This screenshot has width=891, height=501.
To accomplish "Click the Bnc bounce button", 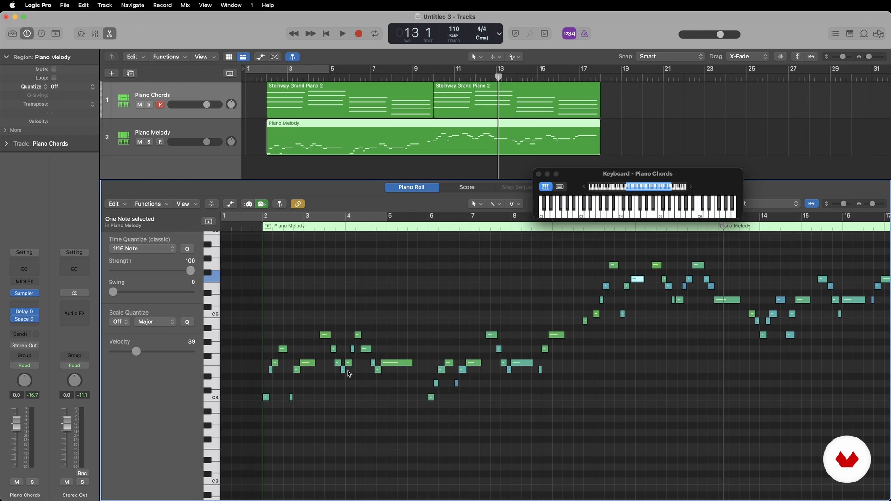I will [82, 474].
